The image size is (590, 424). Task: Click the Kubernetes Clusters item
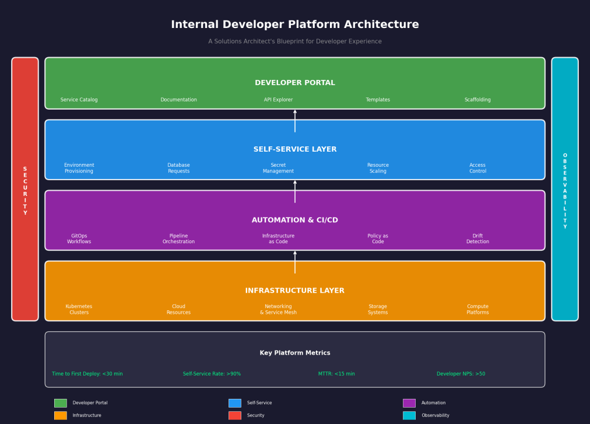point(79,309)
